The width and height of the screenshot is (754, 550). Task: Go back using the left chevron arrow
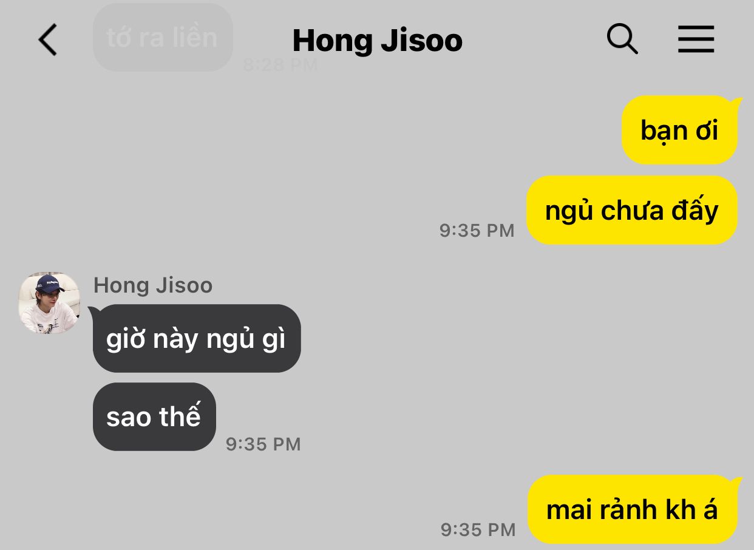point(47,40)
